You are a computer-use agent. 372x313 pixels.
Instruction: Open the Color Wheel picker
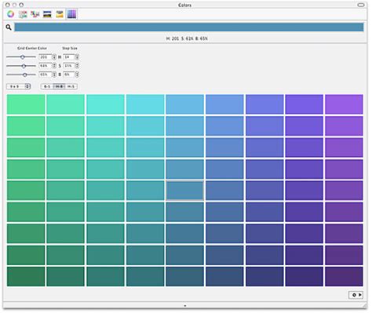[x=11, y=14]
